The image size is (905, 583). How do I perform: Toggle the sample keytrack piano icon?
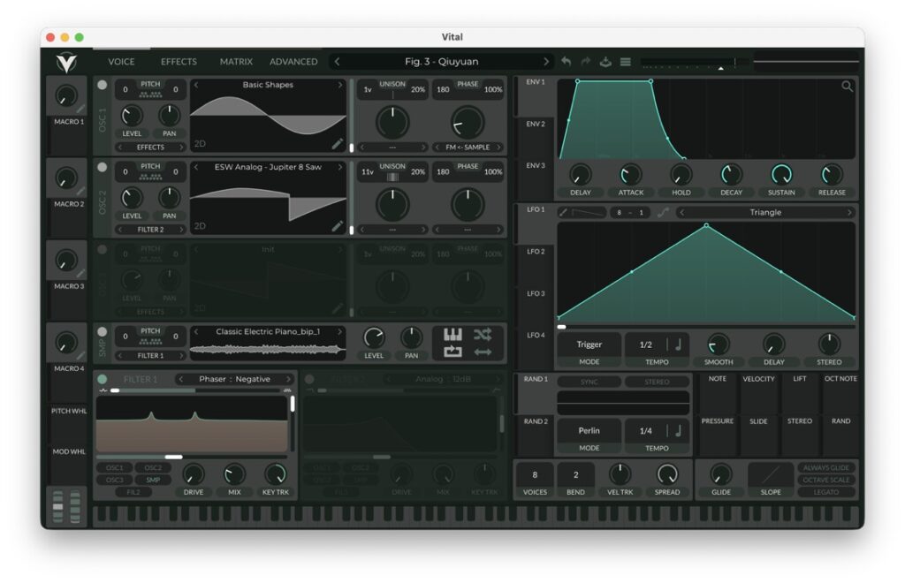[x=452, y=335]
